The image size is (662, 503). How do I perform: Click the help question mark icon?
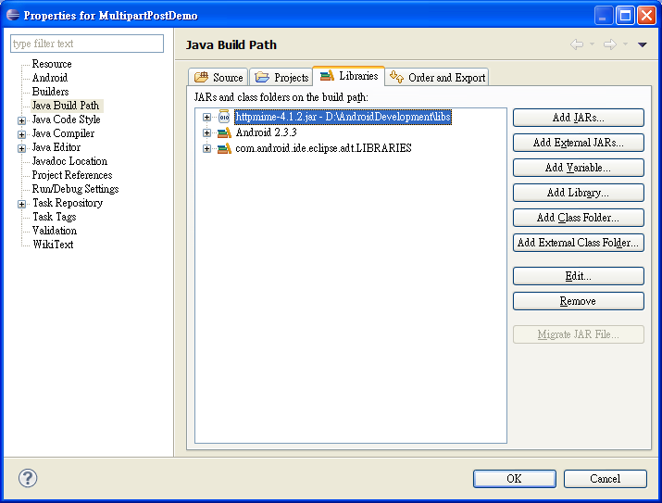(28, 478)
